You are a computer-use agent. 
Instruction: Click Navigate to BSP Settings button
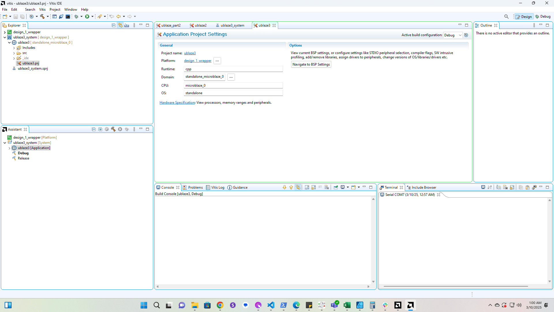(311, 64)
